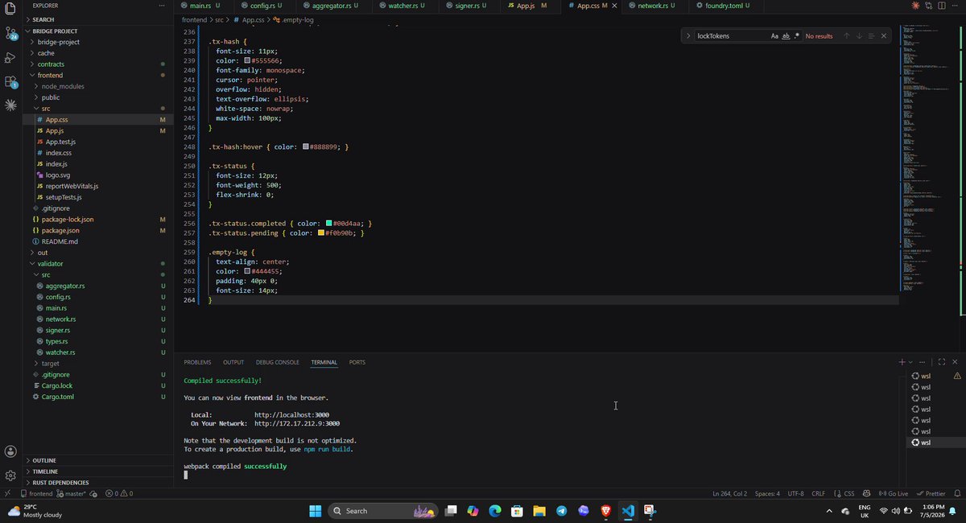Toggle Replace mode in the find widget
Screen dimensions: 966x523
(x=688, y=36)
